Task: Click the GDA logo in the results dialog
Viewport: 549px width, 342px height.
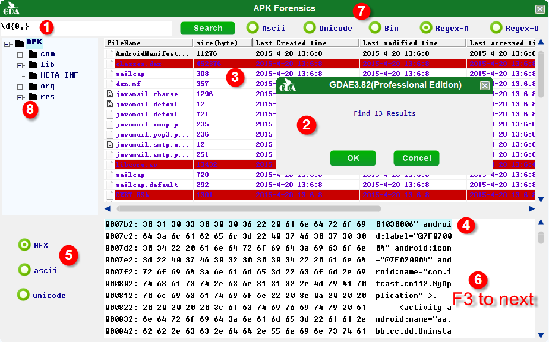Action: tap(289, 85)
